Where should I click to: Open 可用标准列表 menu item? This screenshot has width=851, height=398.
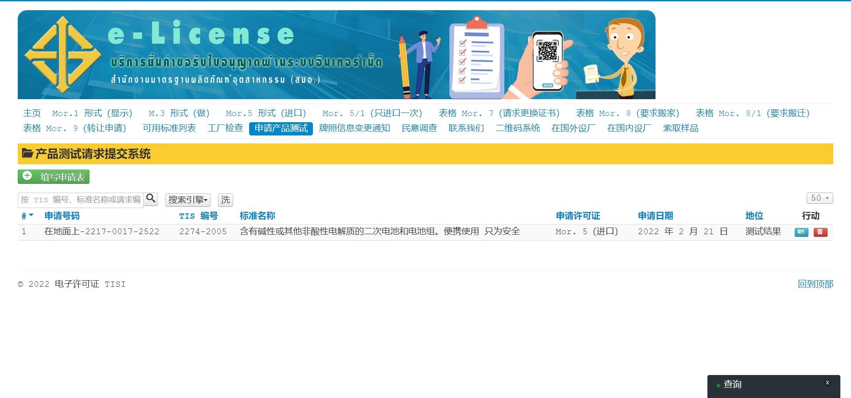point(169,128)
